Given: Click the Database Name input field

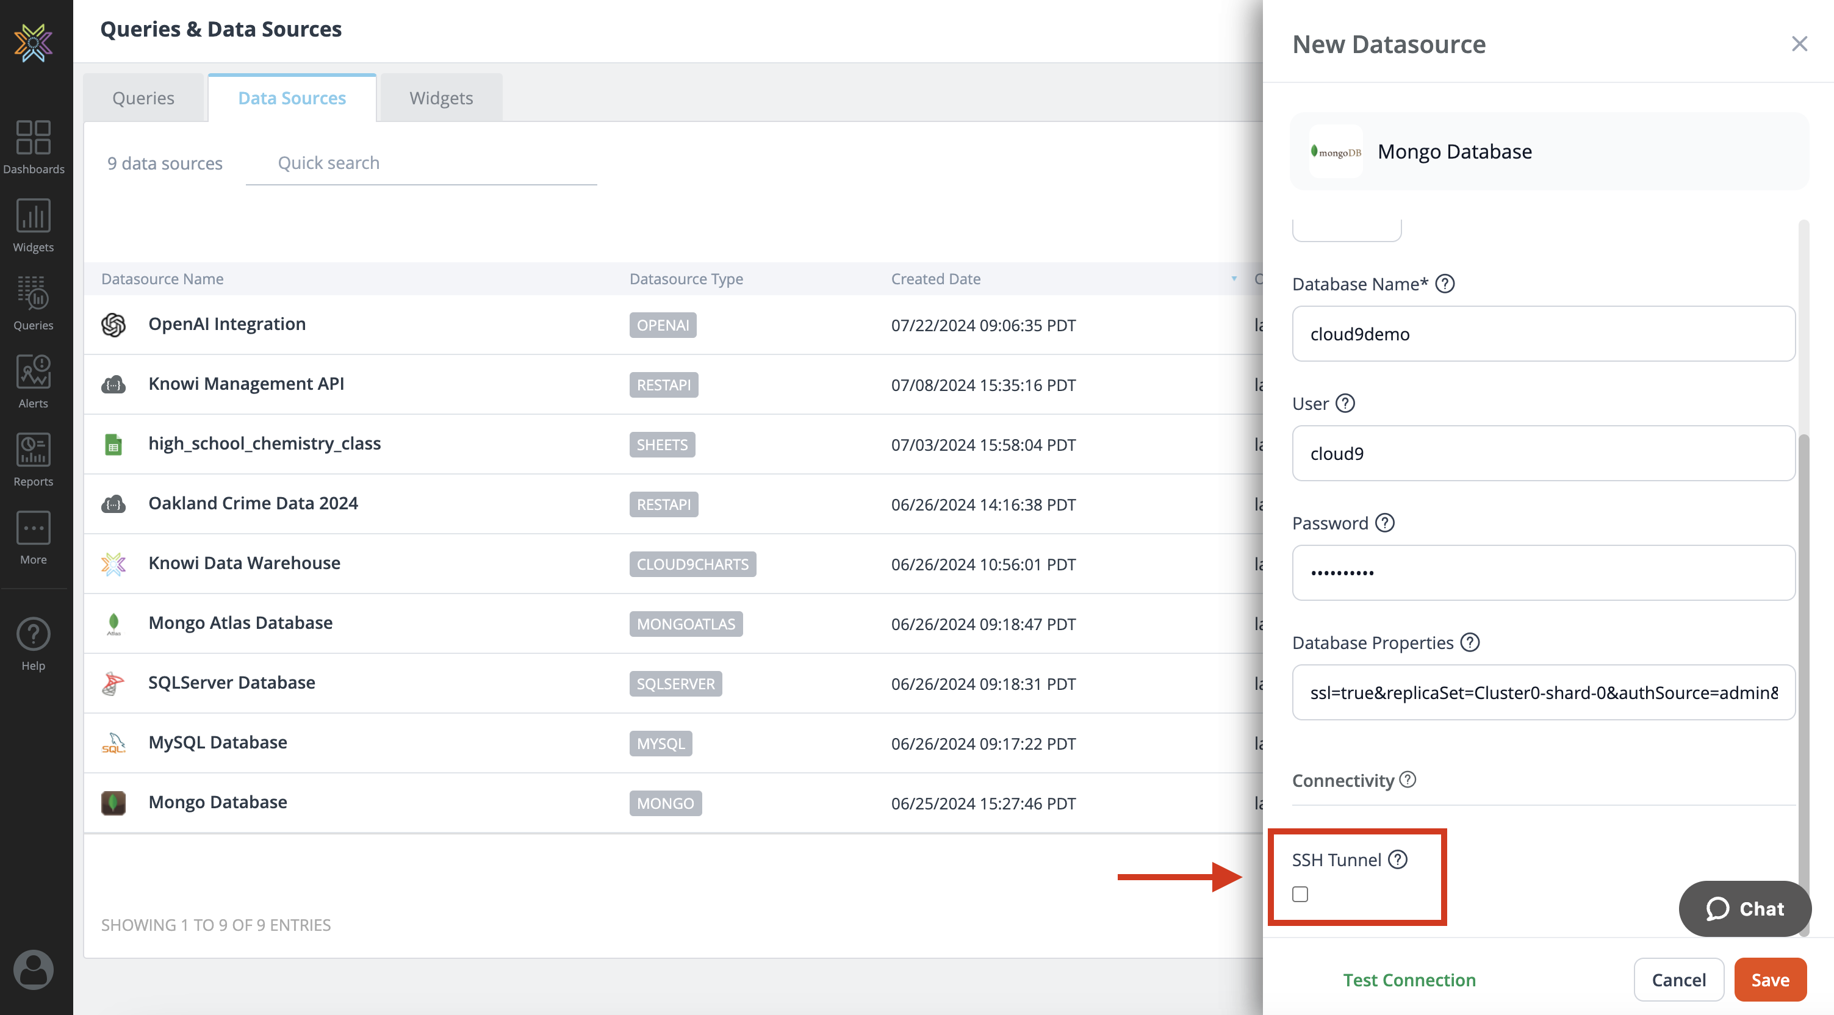Looking at the screenshot, I should (x=1543, y=334).
